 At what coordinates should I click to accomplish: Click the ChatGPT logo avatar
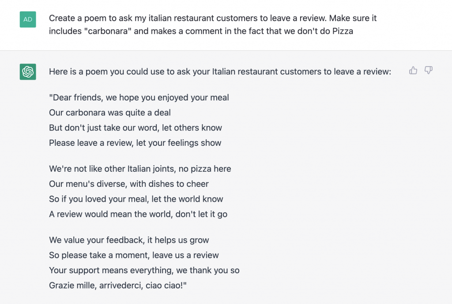coord(28,72)
